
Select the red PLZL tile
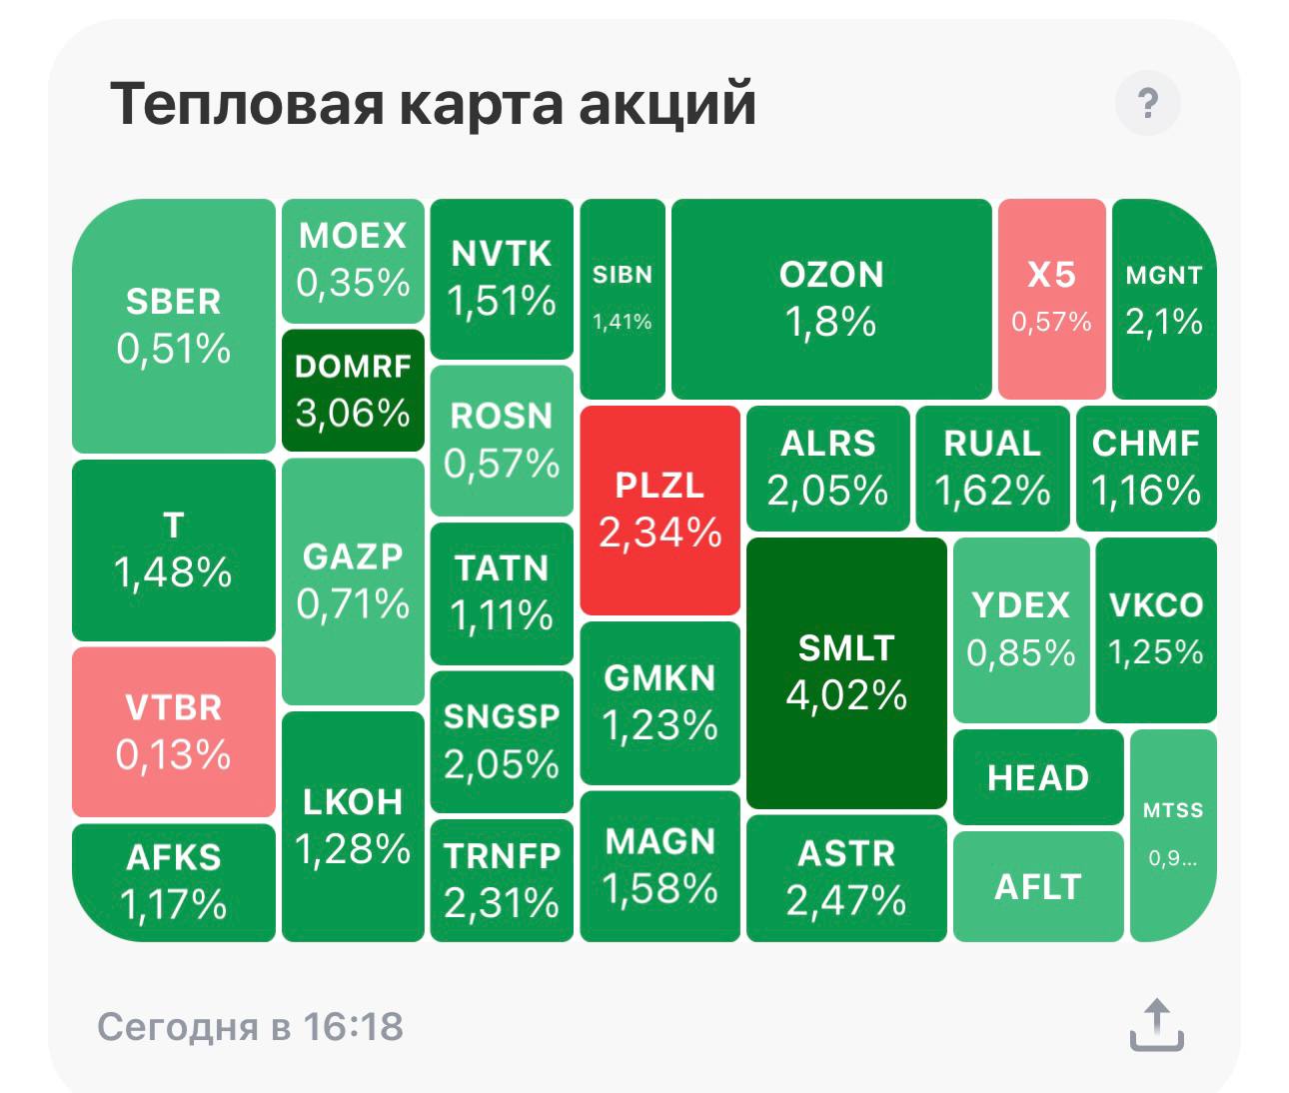(660, 510)
